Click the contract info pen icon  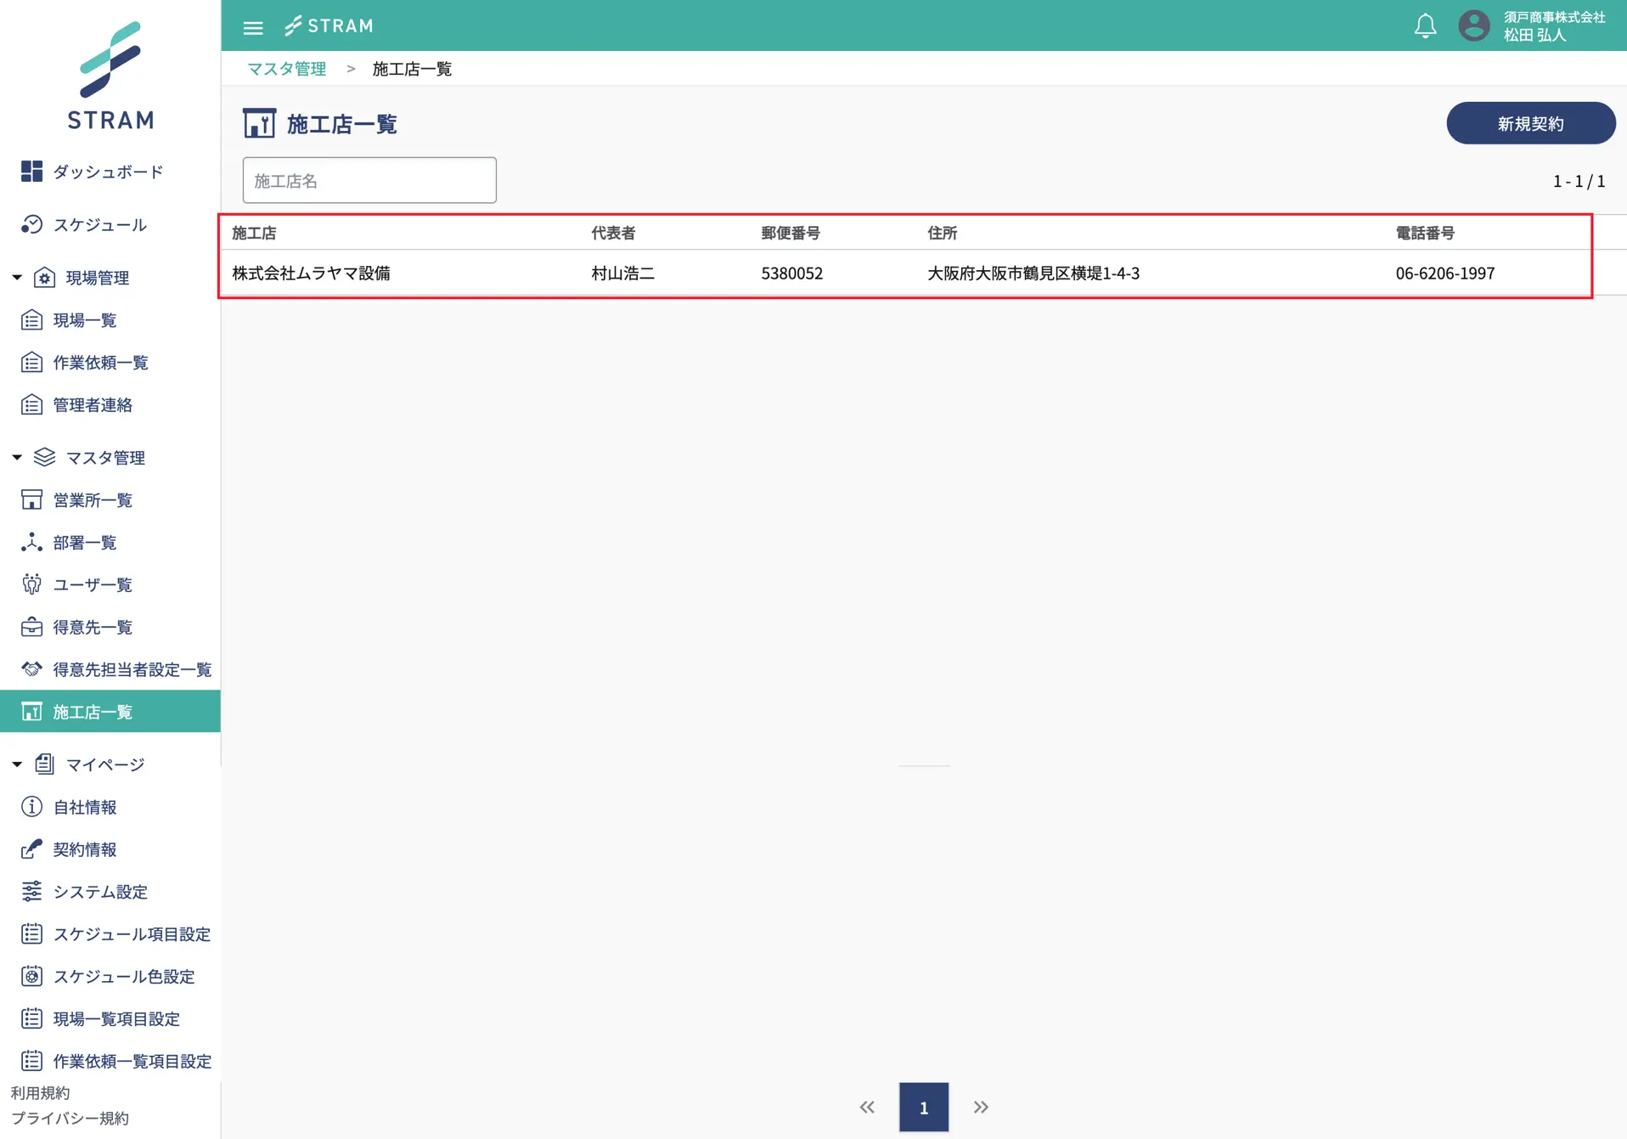pyautogui.click(x=31, y=849)
